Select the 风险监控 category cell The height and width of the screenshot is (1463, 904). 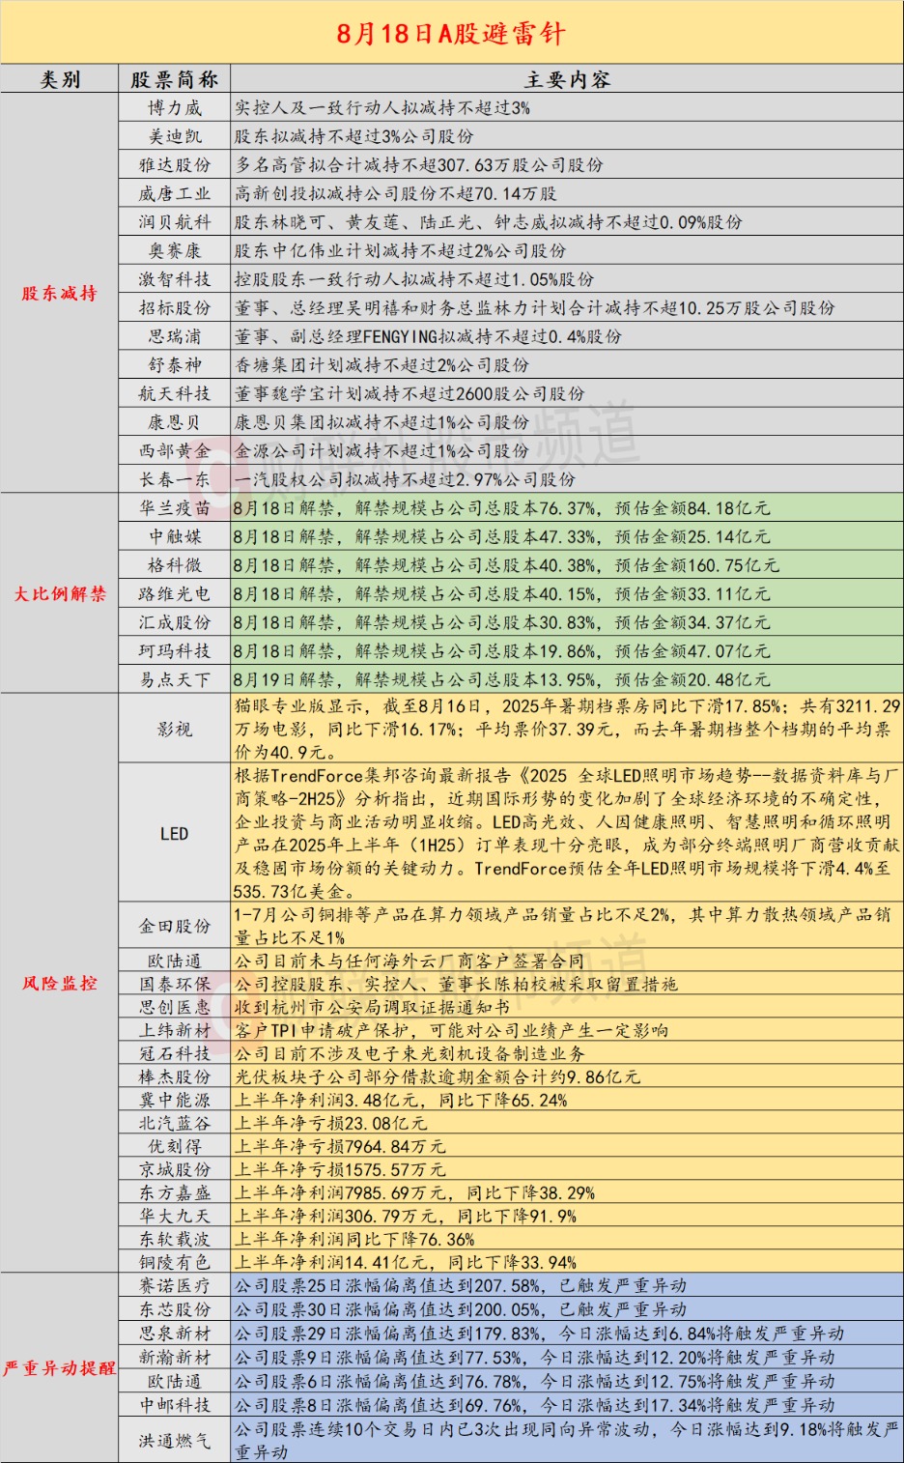tap(60, 983)
